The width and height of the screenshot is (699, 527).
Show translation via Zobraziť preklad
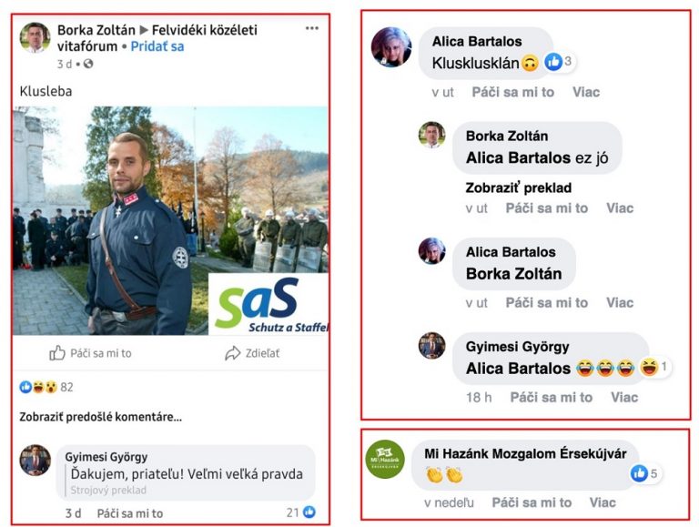pos(519,187)
